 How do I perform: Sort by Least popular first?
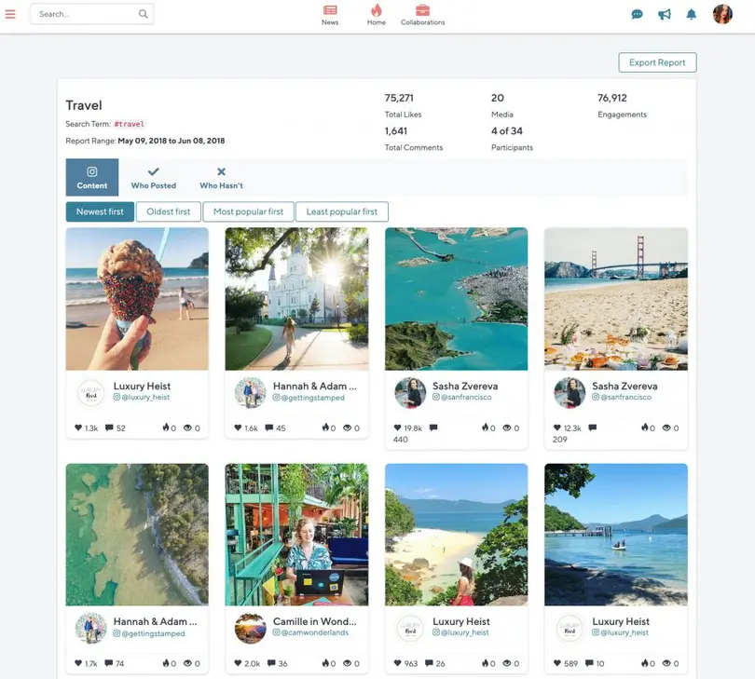click(341, 212)
